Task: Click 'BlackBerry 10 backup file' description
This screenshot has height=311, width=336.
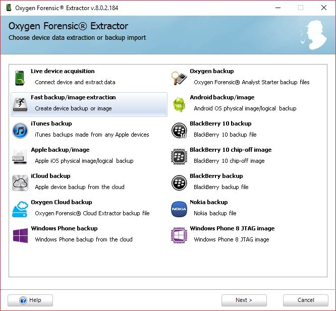Action: pos(225,135)
